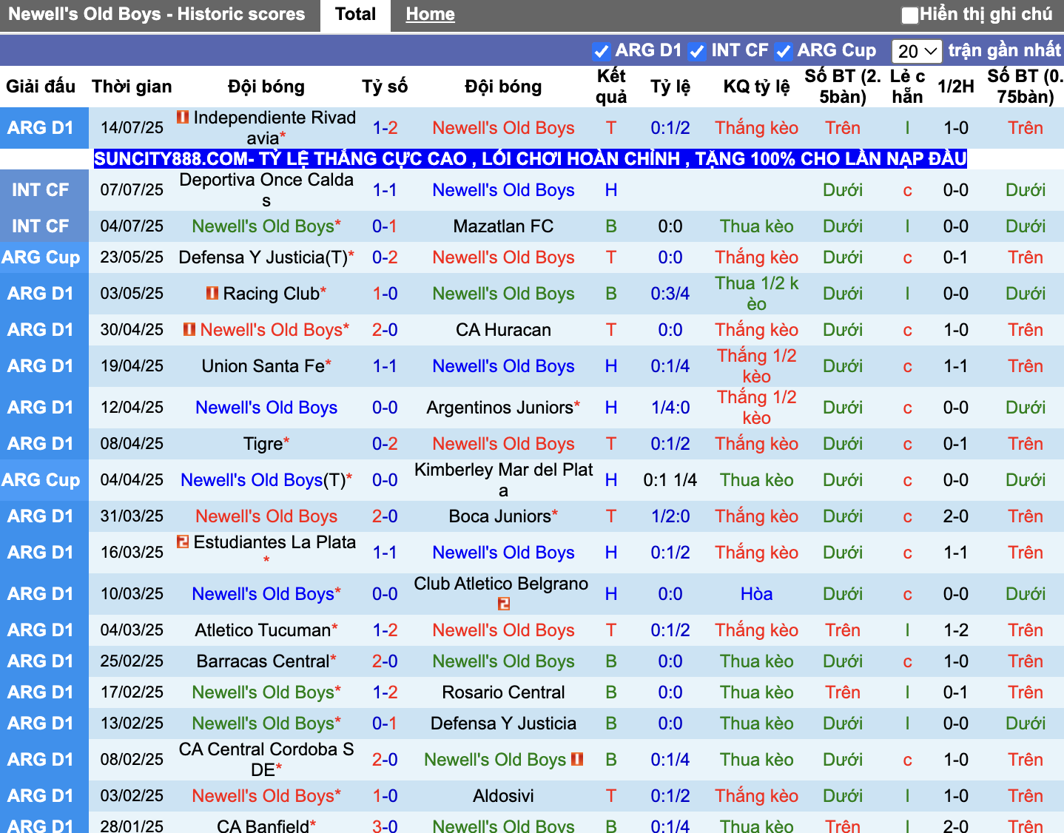Viewport: 1064px width, 833px height.
Task: Open Union Santa Fe team link
Action: (x=263, y=366)
